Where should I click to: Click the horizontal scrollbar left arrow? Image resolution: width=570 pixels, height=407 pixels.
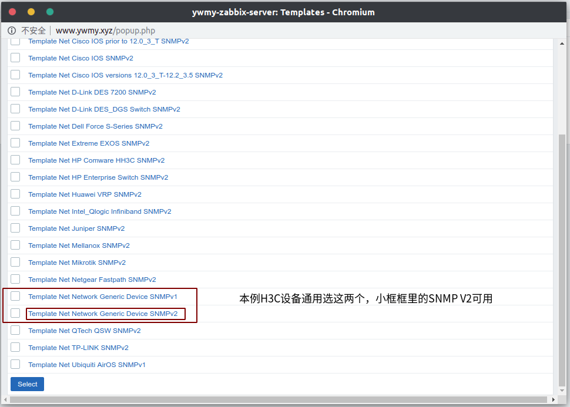[x=5, y=399]
